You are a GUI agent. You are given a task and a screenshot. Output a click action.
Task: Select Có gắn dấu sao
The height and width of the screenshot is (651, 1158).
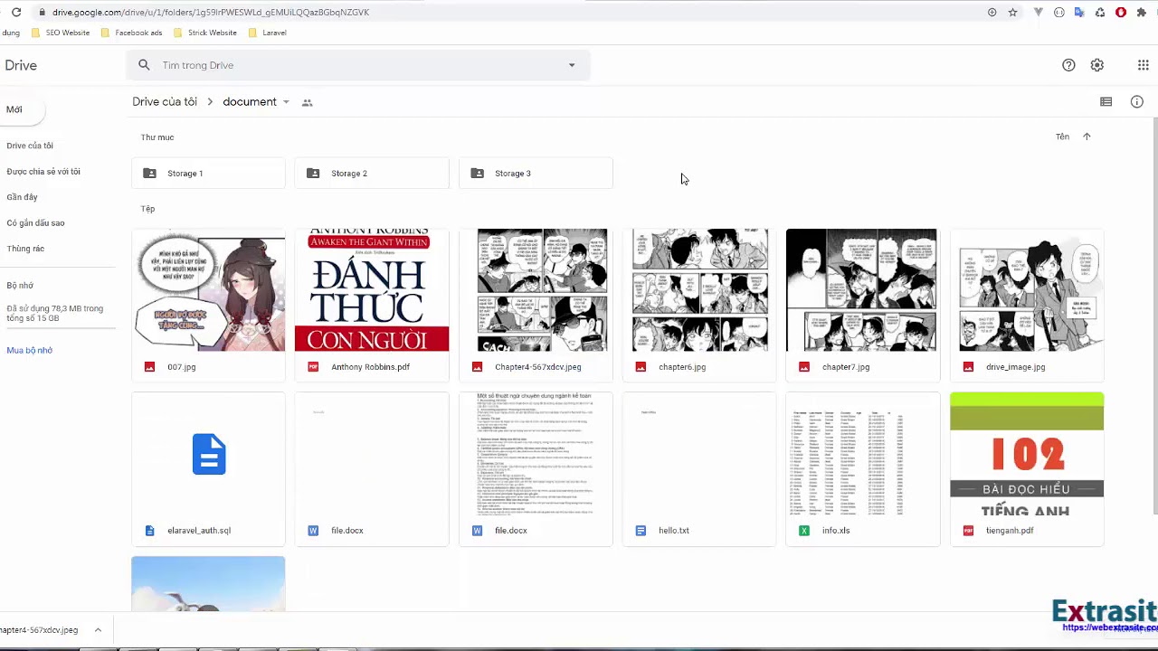[x=35, y=223]
